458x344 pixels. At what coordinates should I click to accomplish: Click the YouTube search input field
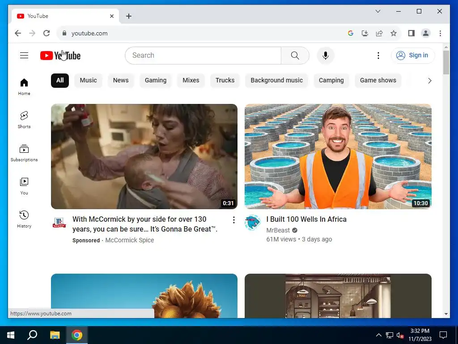(203, 55)
